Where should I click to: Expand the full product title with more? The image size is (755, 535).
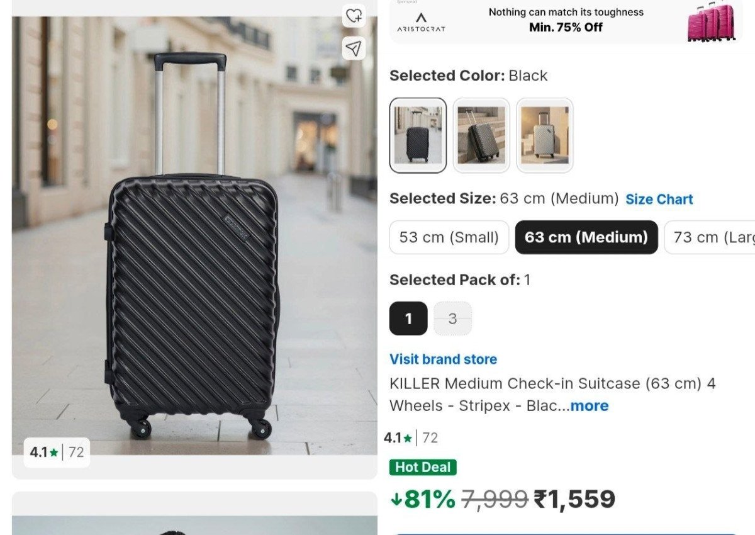click(590, 406)
